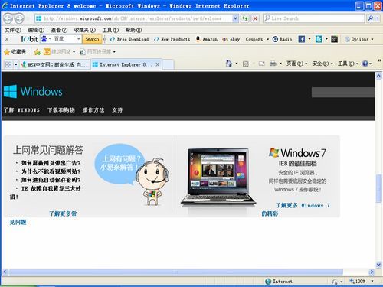Expand the Baidu search box dropdown
The height and width of the screenshot is (287, 383).
click(79, 39)
